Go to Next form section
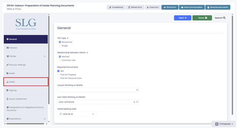 click(x=183, y=18)
